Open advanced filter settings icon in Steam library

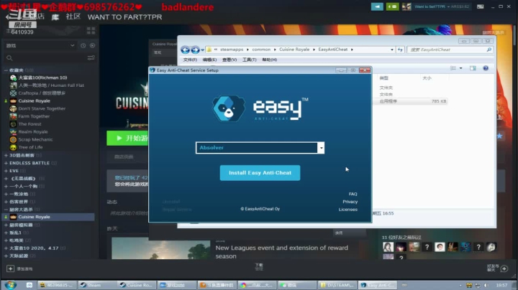(91, 58)
